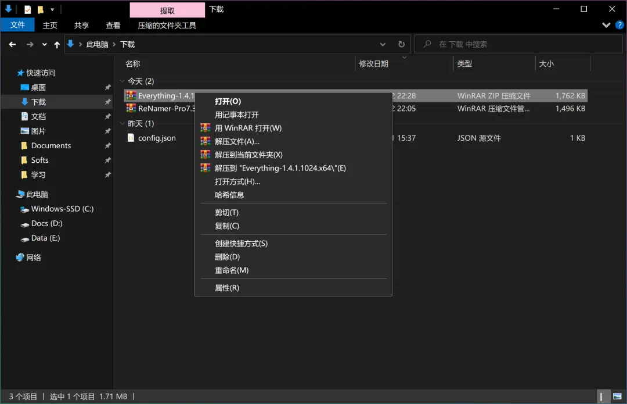
Task: Collapse the 今天 (2) group
Action: [122, 81]
